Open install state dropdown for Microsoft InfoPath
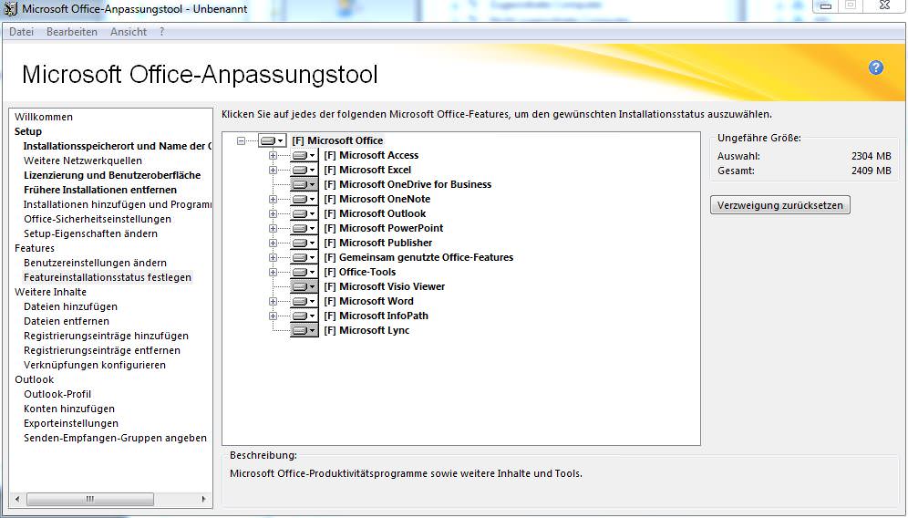 tap(304, 316)
